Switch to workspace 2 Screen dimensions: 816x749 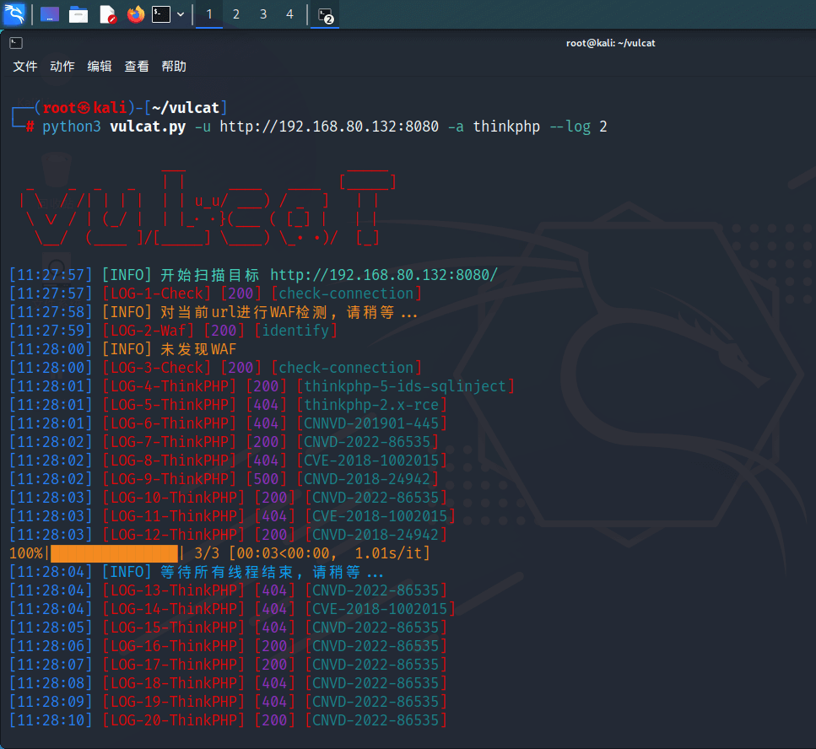[236, 14]
